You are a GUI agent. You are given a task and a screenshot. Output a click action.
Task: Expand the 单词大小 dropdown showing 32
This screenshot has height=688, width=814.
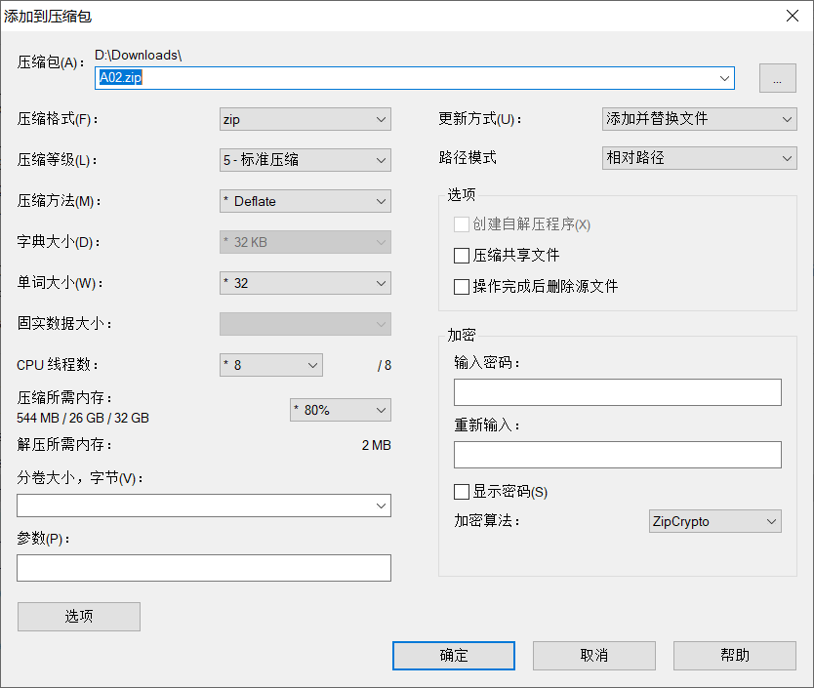305,283
